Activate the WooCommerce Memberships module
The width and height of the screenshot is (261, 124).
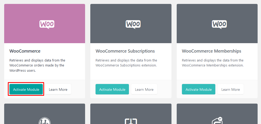[x=199, y=89]
